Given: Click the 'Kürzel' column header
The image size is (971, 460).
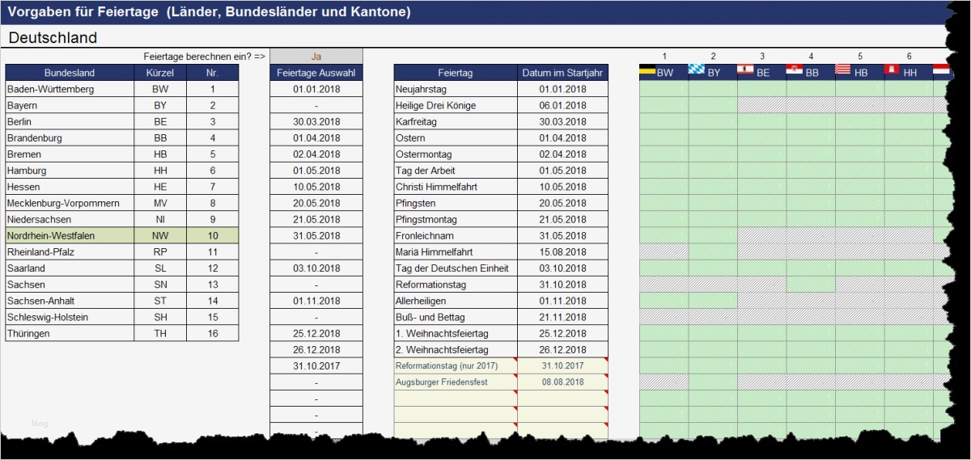Looking at the screenshot, I should (160, 73).
